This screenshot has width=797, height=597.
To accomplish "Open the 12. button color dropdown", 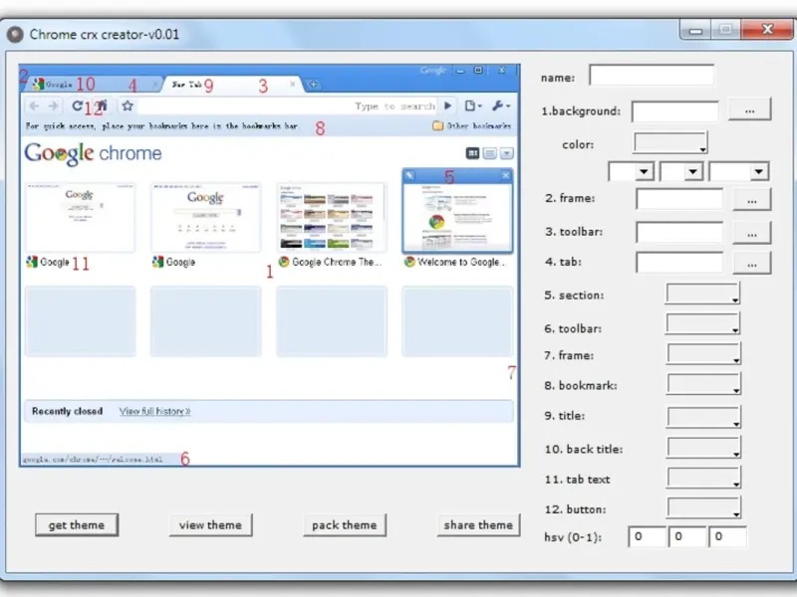I will (x=703, y=507).
